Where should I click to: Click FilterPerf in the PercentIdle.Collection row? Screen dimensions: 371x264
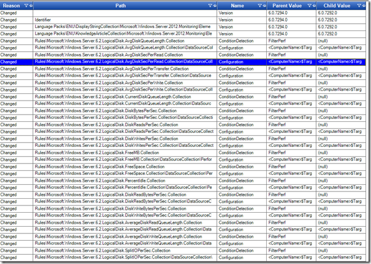pos(277,180)
